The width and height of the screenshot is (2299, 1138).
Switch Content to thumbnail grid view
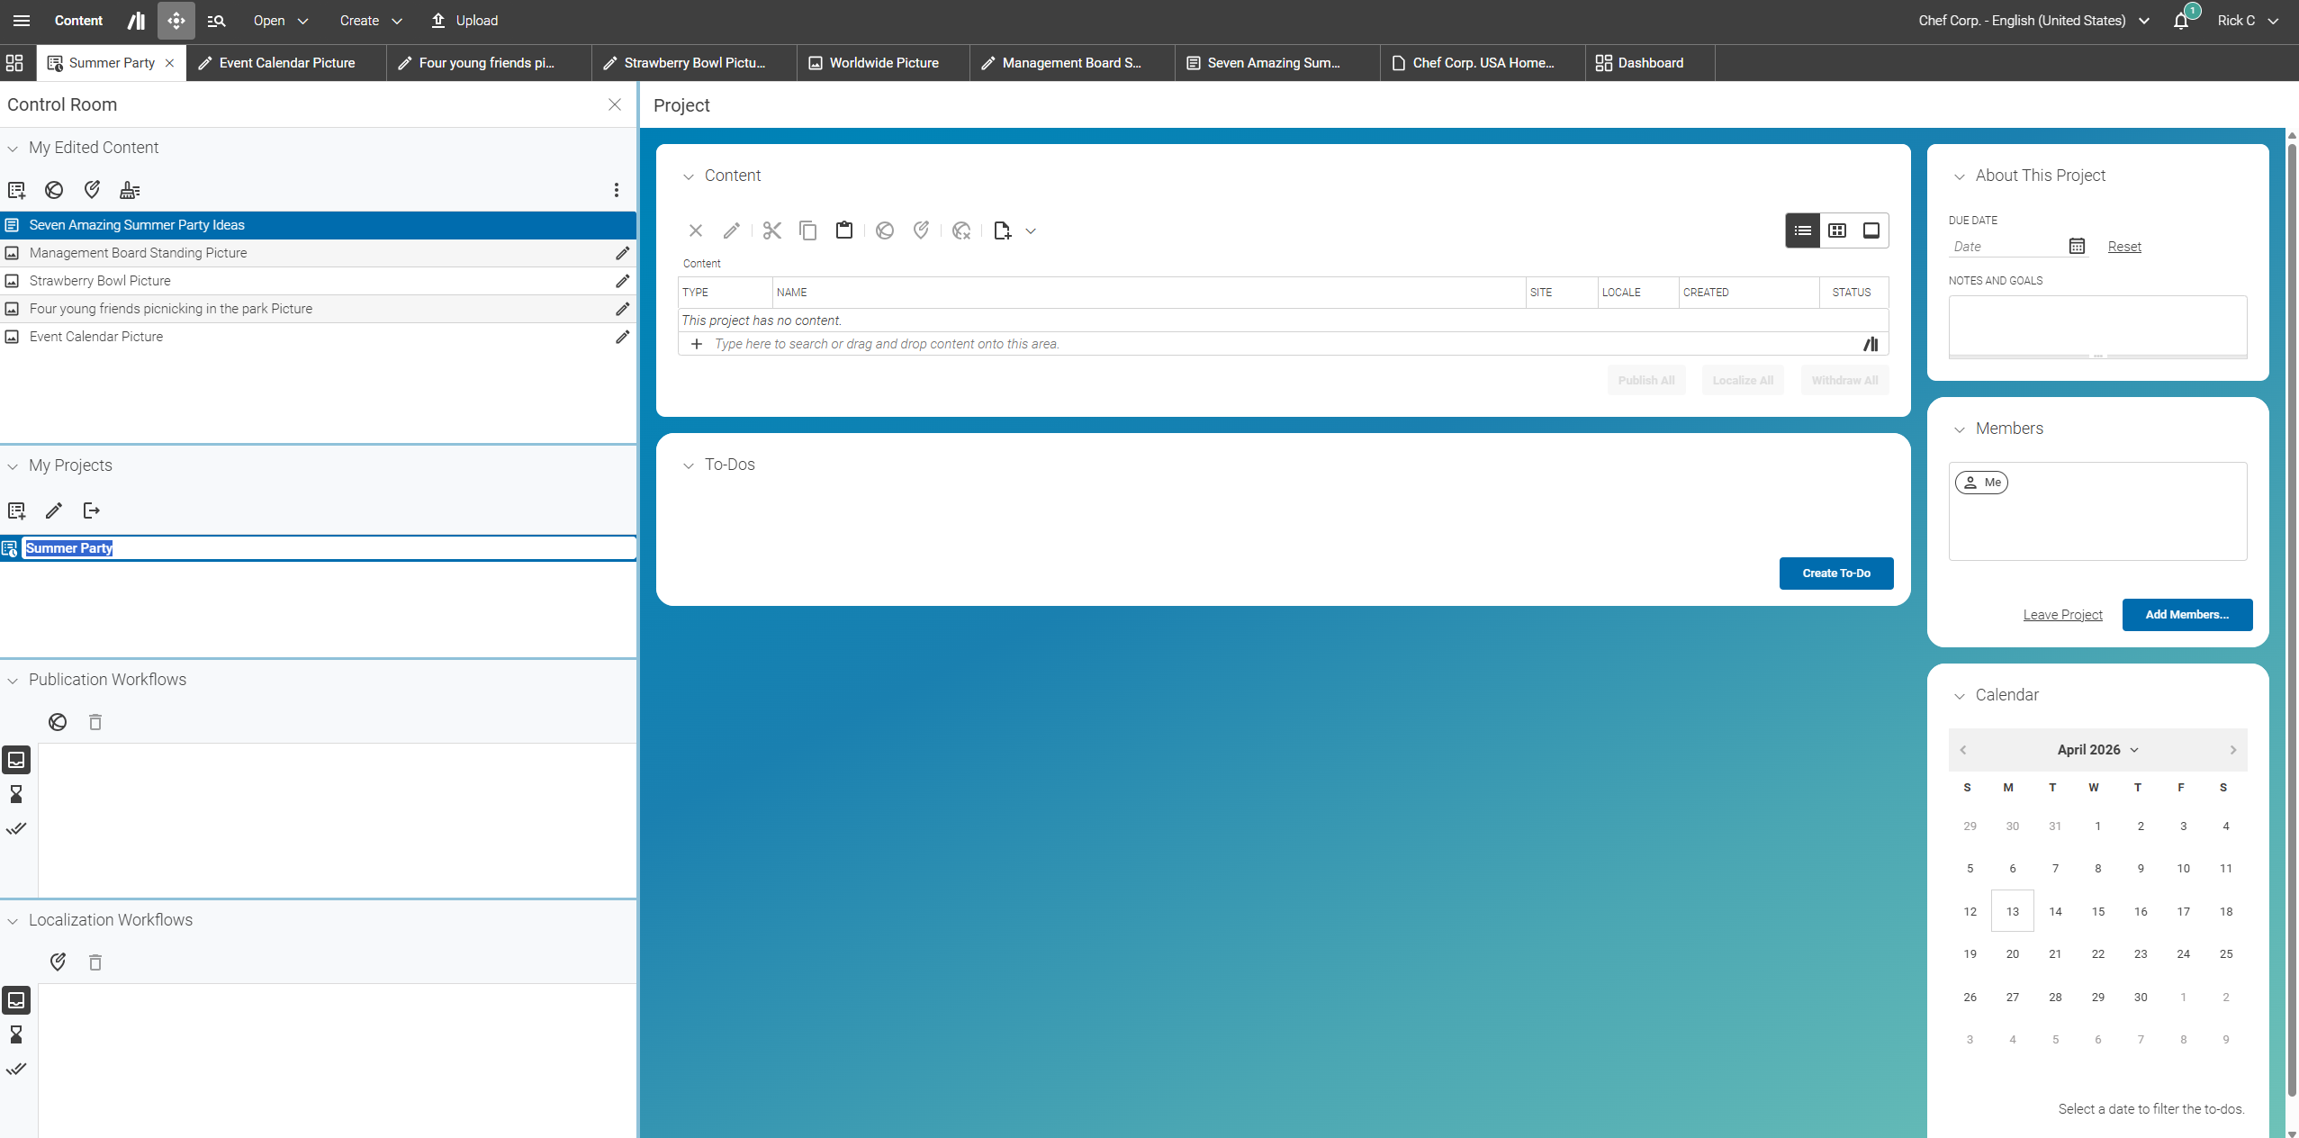pyautogui.click(x=1836, y=230)
